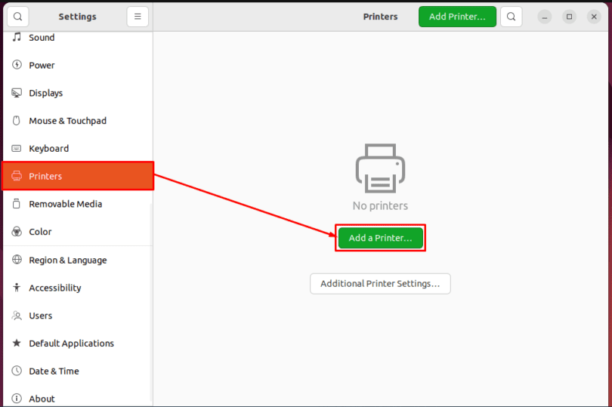Screen dimensions: 612x407
Task: Go to Accessibility settings
Action: click(77, 288)
